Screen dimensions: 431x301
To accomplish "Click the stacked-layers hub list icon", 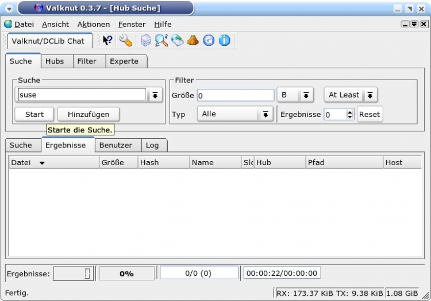I will (146, 41).
